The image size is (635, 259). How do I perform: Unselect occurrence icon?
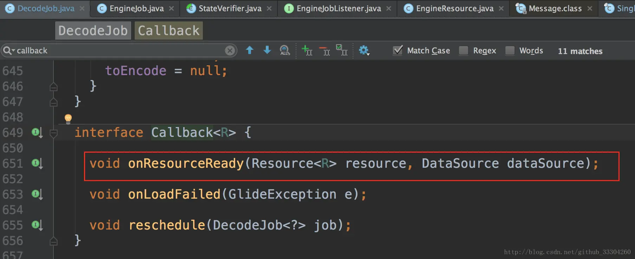pyautogui.click(x=325, y=51)
